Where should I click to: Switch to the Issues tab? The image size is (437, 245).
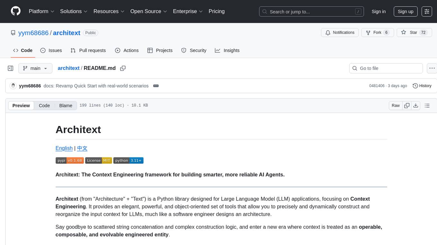tap(51, 50)
